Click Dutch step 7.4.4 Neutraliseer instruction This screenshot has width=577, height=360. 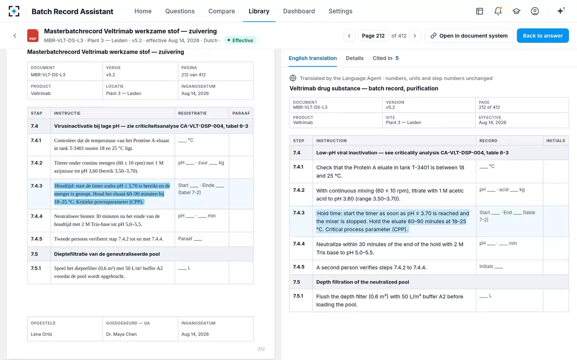(107, 220)
